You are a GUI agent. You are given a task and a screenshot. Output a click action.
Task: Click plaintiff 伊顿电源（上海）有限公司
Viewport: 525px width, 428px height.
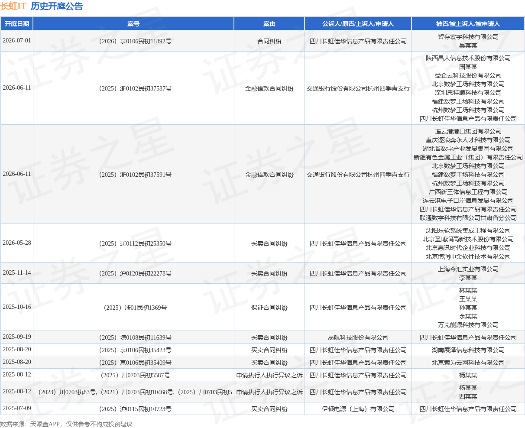[x=358, y=409]
